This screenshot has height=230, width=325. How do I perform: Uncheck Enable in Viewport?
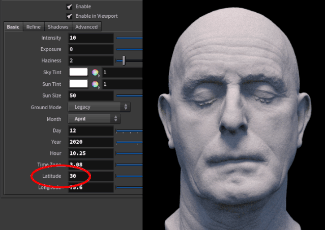tap(69, 16)
